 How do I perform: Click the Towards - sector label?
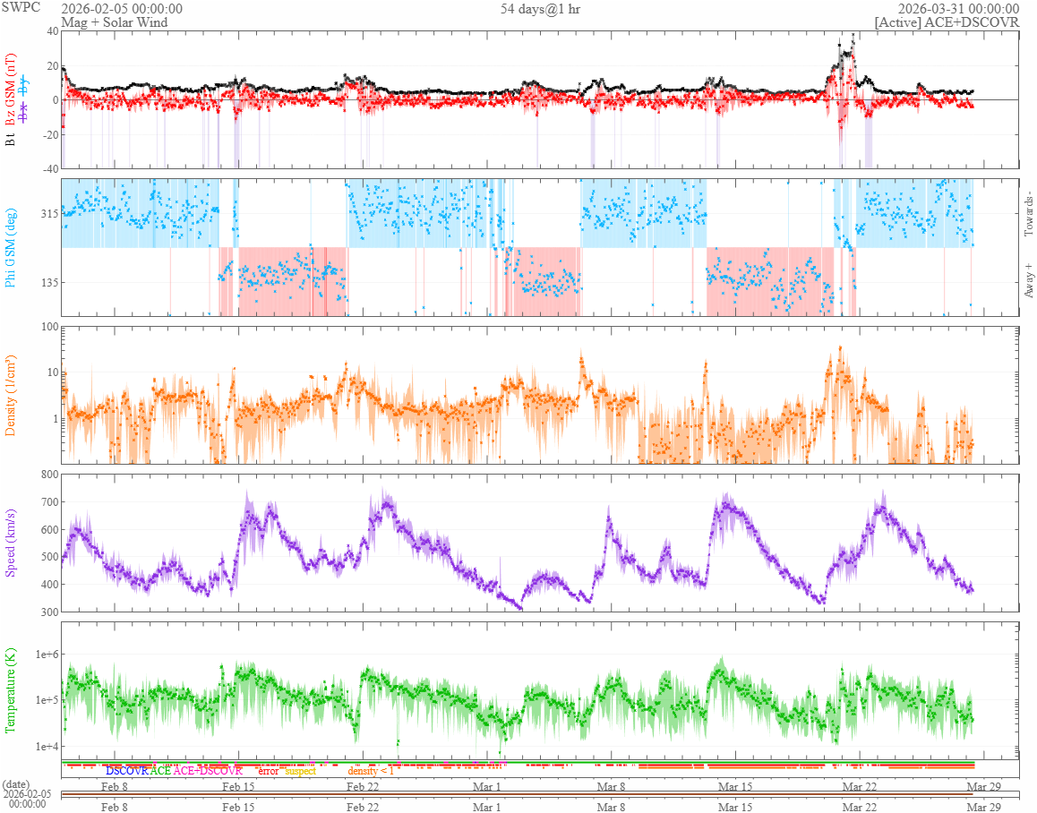pyautogui.click(x=1029, y=215)
